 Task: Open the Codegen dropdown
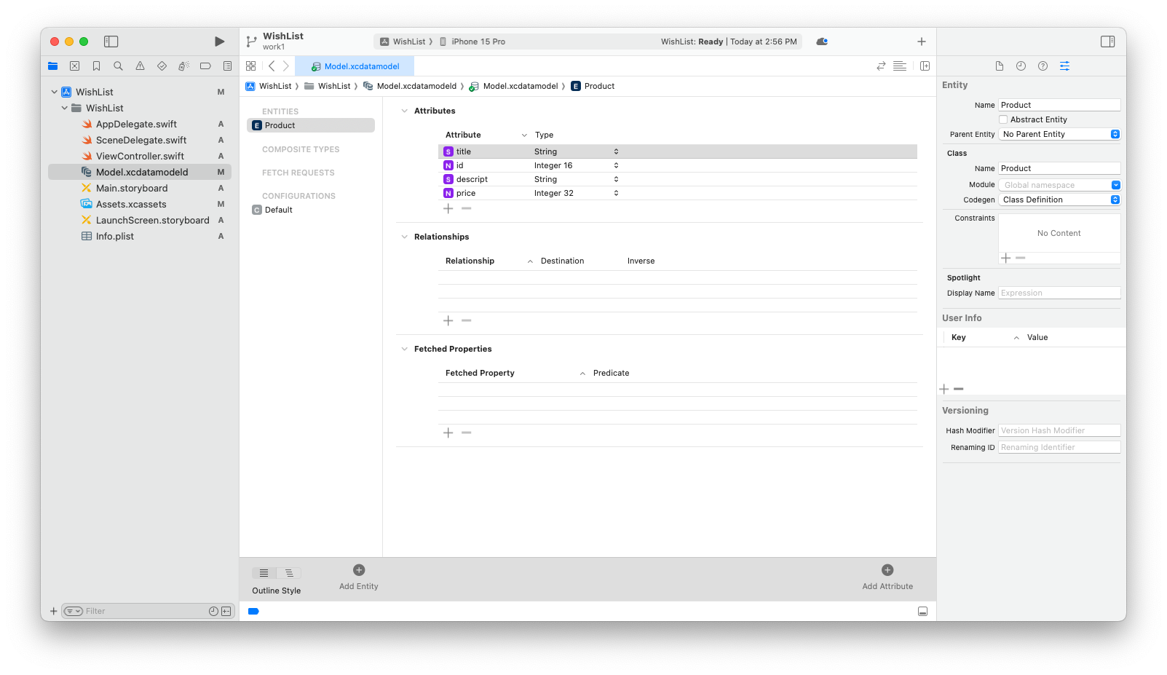1060,200
